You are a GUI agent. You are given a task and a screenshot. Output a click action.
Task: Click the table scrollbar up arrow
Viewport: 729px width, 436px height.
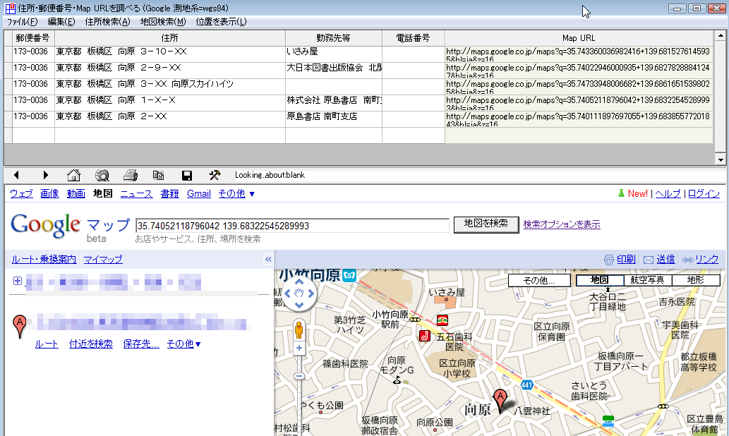[x=721, y=35]
